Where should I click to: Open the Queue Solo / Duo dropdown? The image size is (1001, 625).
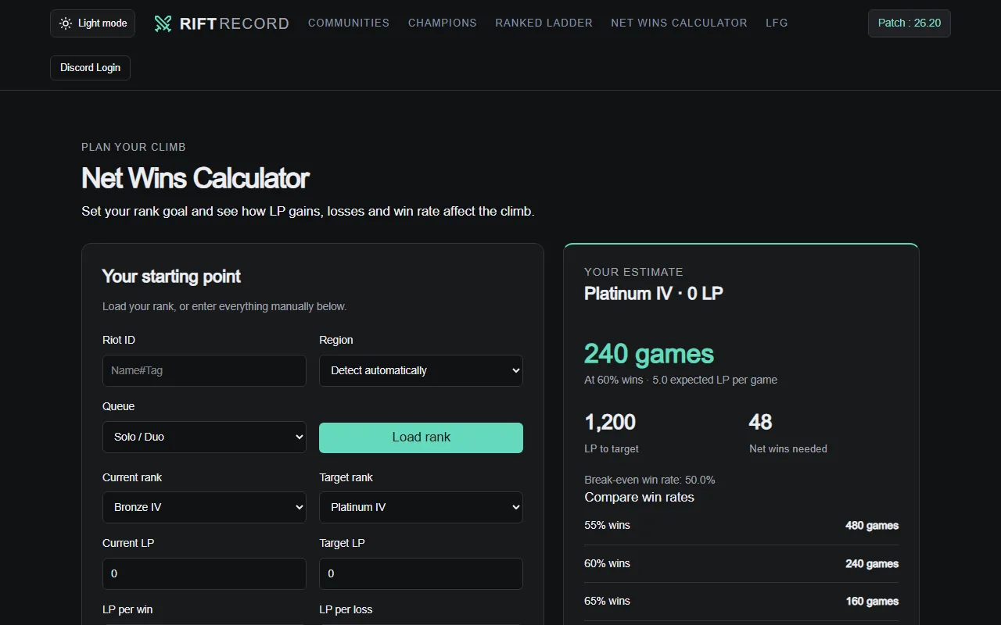tap(204, 437)
